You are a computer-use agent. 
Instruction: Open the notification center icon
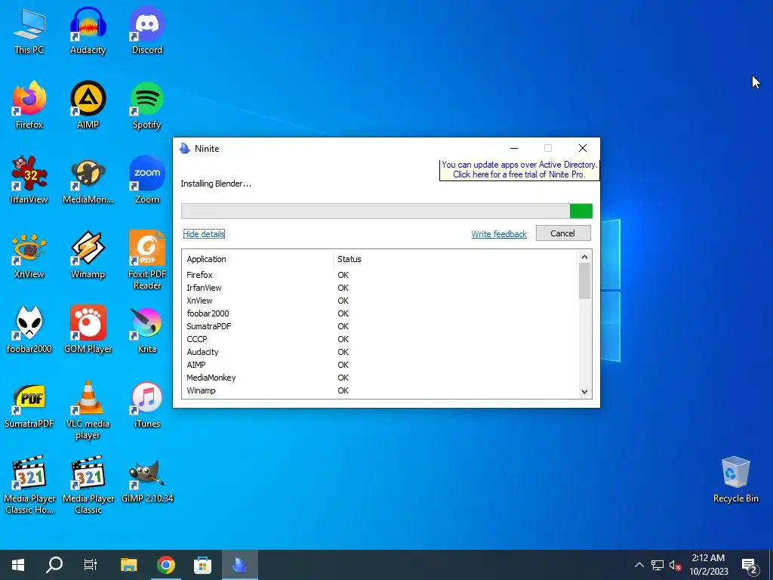[750, 565]
